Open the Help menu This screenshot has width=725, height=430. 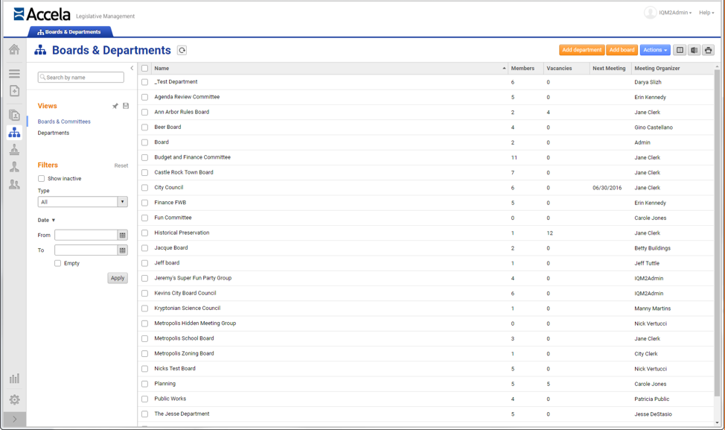[x=706, y=13]
